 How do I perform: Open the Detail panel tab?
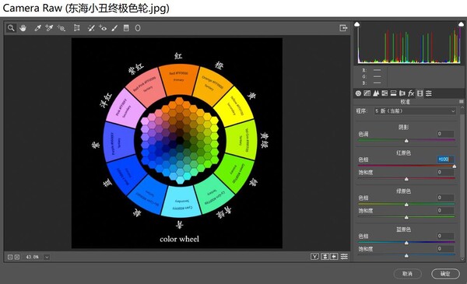coord(376,93)
